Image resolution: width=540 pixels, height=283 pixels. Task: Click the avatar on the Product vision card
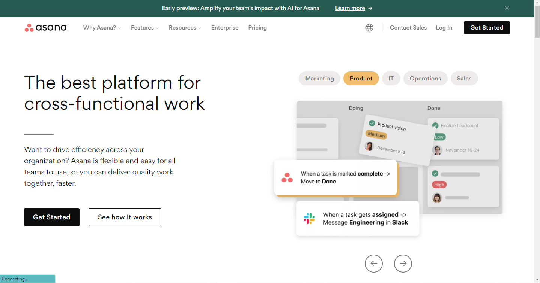[369, 146]
